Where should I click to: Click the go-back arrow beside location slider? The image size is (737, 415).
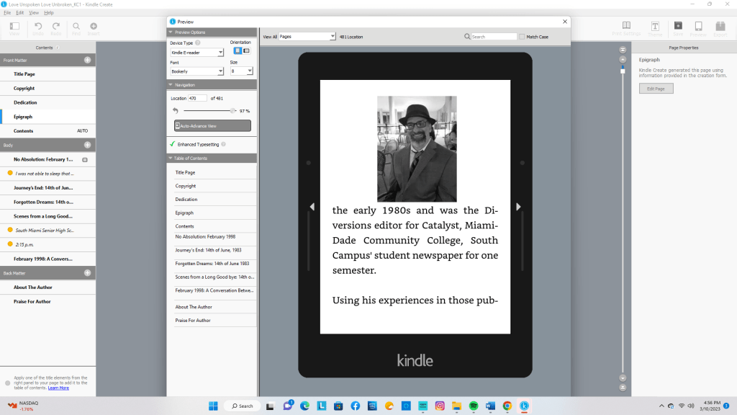tap(175, 111)
